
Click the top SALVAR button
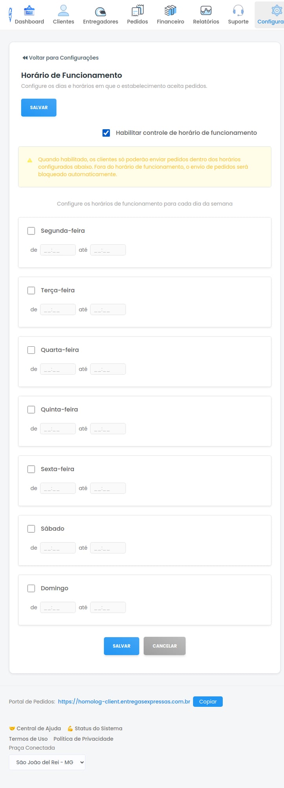point(38,107)
